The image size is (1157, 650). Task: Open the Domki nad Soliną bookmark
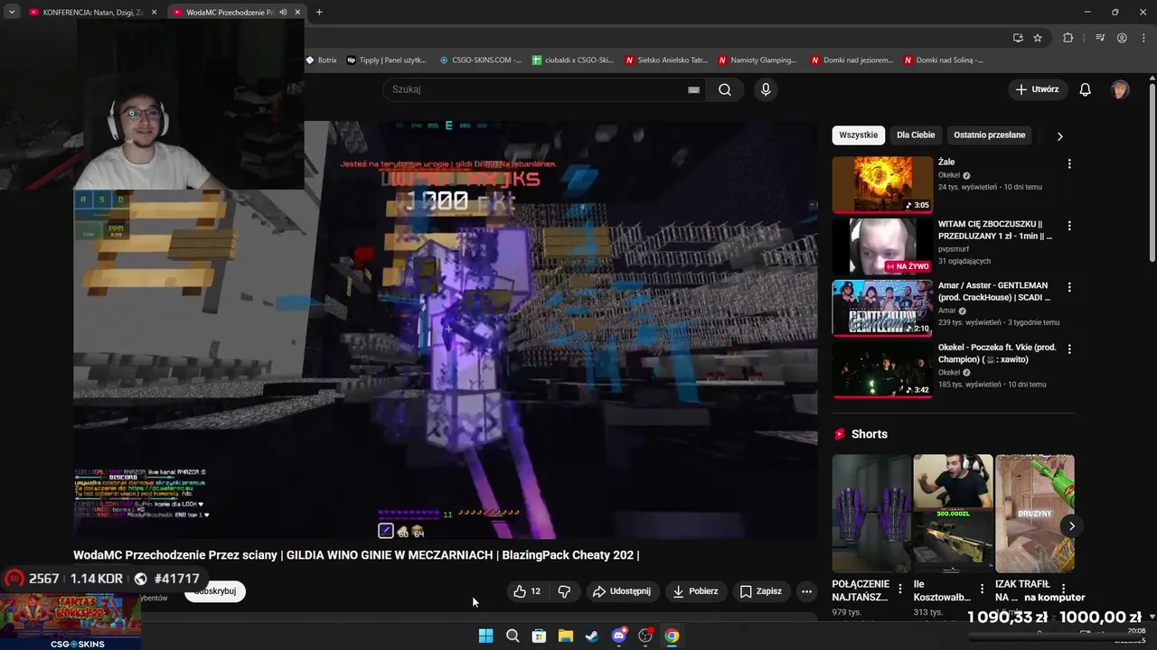[x=942, y=60]
